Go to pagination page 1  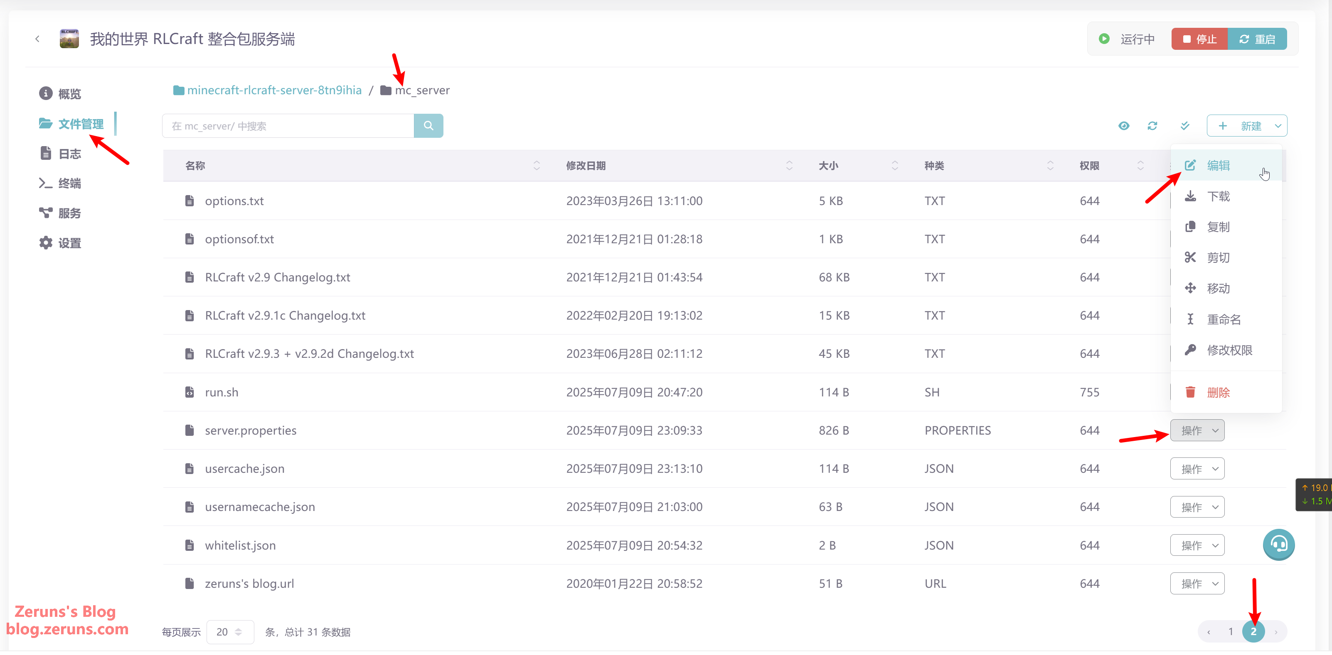[1231, 632]
